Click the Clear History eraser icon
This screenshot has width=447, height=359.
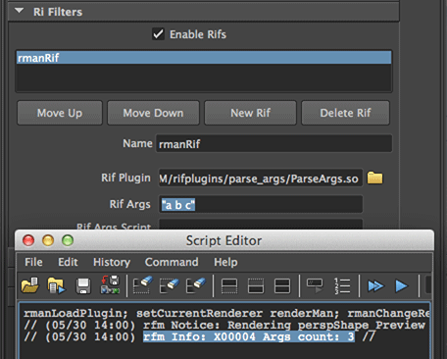142,285
